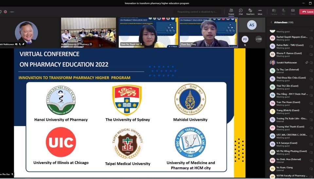Image resolution: width=314 pixels, height=179 pixels.
Task: Click the TT avatar for Truong Viet Thanh
Action: point(272,128)
